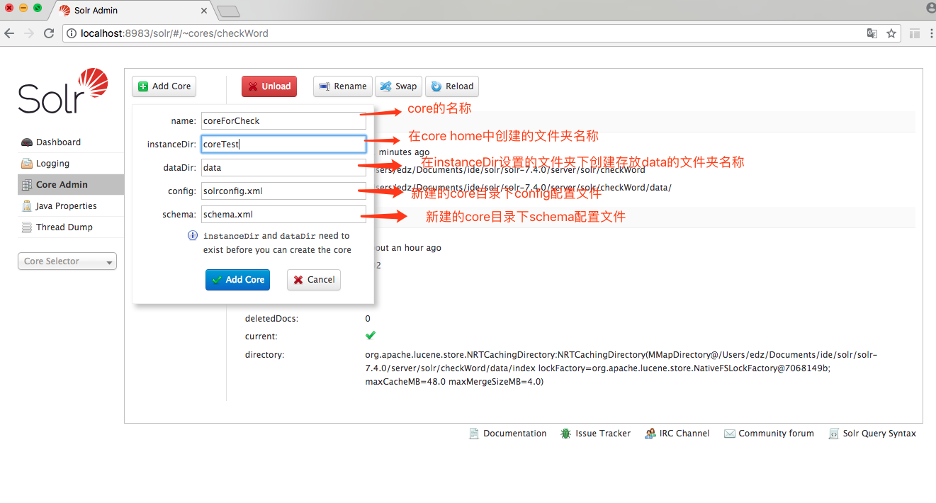Click the Rename icon
The width and height of the screenshot is (936, 503).
pos(325,86)
